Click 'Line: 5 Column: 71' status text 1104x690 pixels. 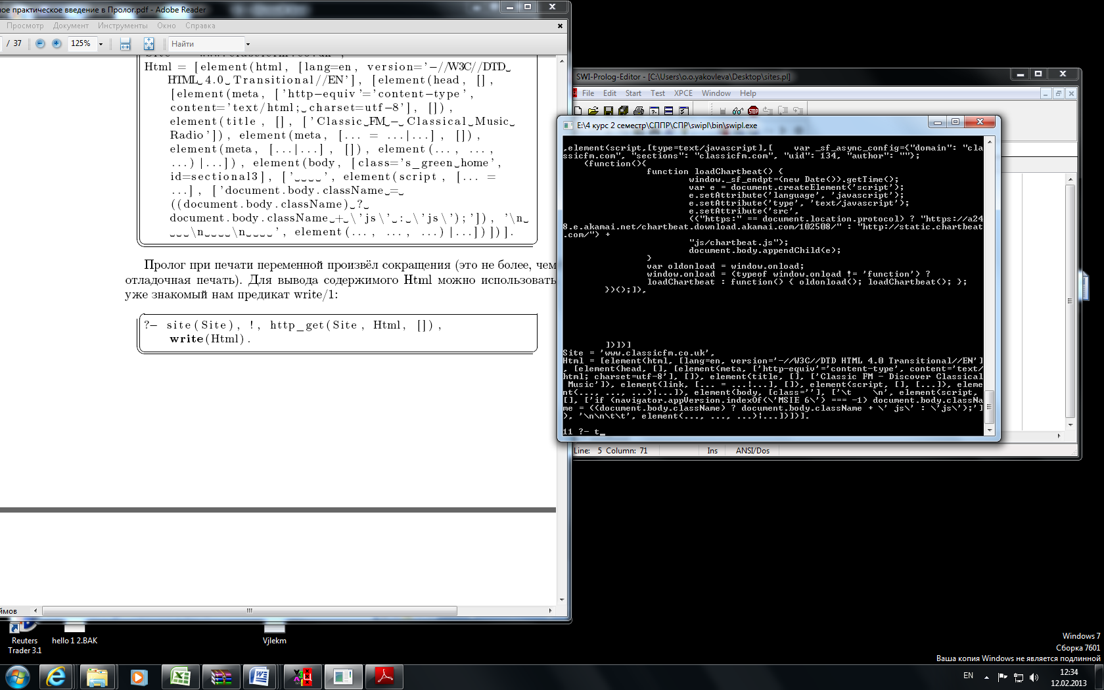(x=610, y=451)
